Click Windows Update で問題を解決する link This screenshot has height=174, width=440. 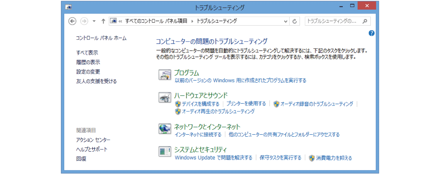[x=213, y=158]
